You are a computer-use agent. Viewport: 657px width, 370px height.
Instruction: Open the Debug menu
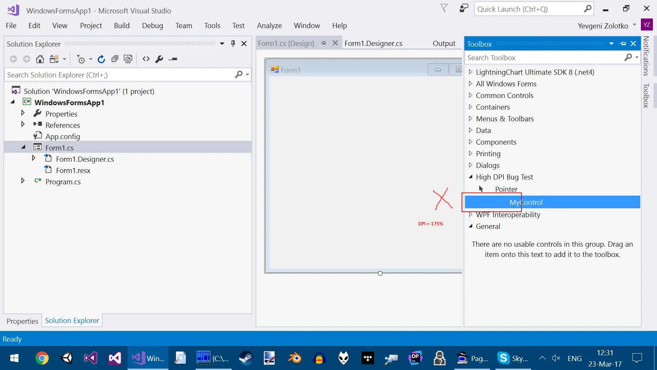pyautogui.click(x=153, y=26)
